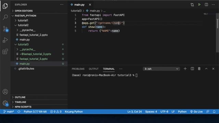The image size is (219, 123).
Task: Change LF end of line sequence
Action: [x=173, y=112]
